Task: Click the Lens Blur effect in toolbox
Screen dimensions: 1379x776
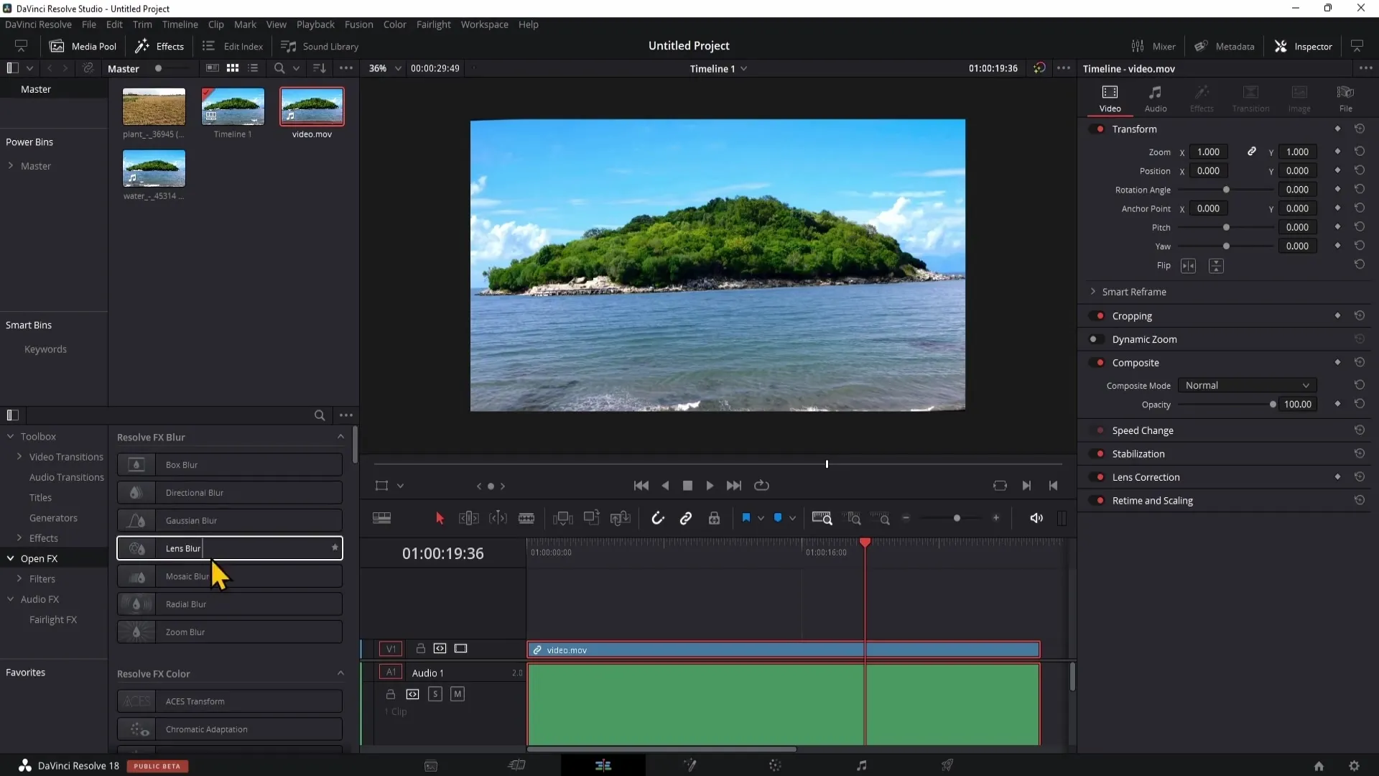Action: coord(231,548)
